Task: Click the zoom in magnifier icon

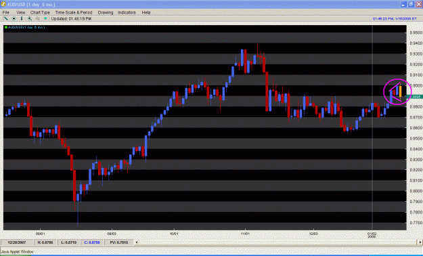Action: point(30,19)
